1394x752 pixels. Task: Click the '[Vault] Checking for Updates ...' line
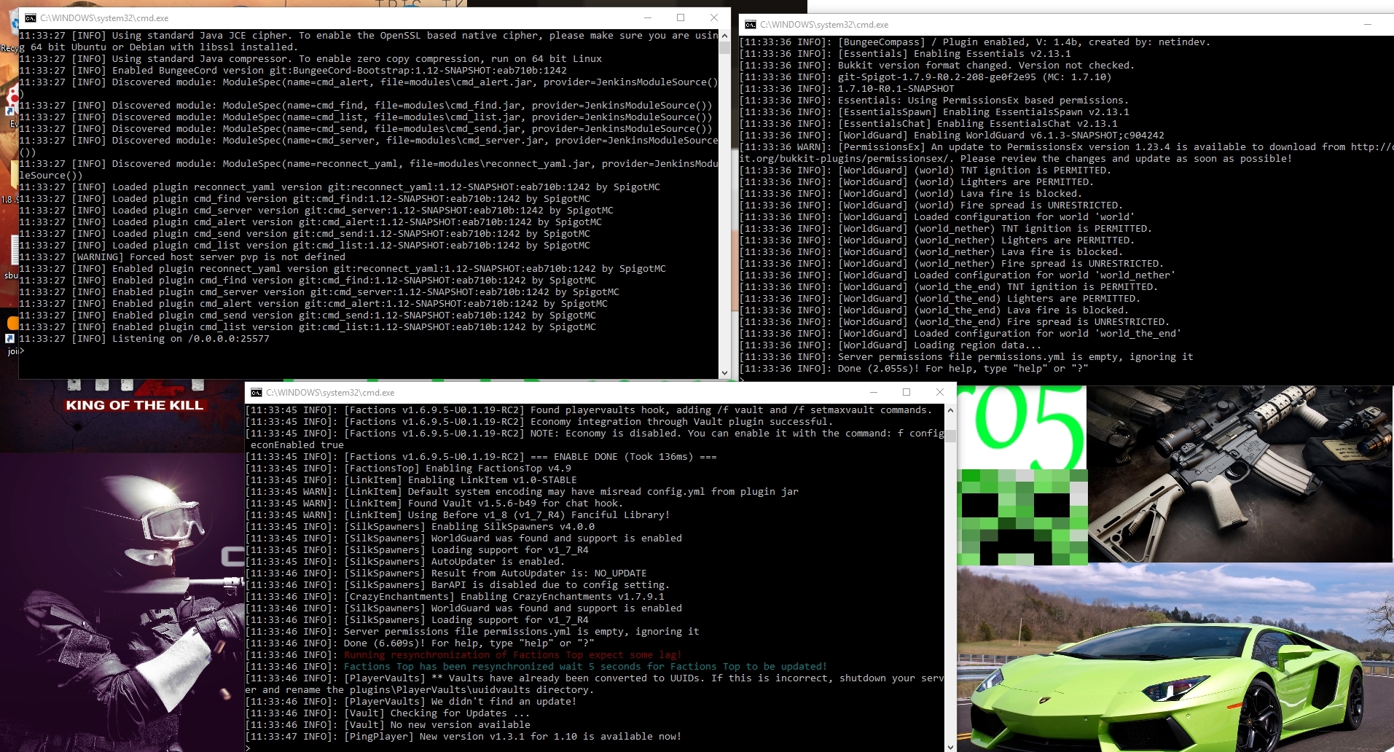point(388,713)
